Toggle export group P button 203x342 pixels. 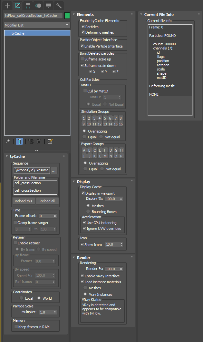point(121,156)
